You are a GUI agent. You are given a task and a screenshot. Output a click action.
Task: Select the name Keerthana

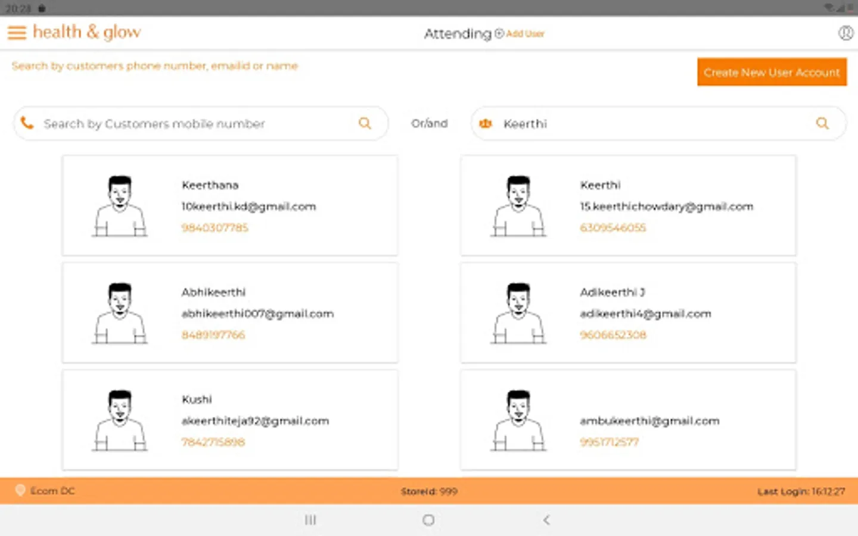pyautogui.click(x=210, y=185)
